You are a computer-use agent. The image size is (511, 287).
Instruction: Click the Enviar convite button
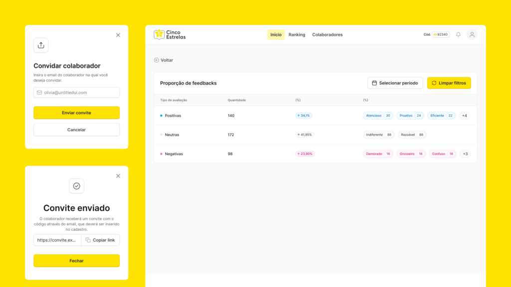[x=76, y=113]
